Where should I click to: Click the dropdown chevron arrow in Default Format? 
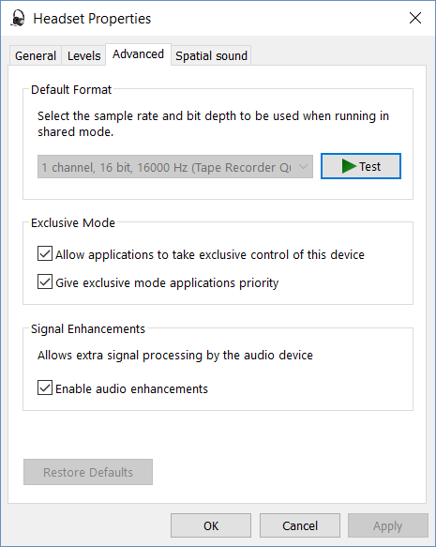click(x=303, y=167)
